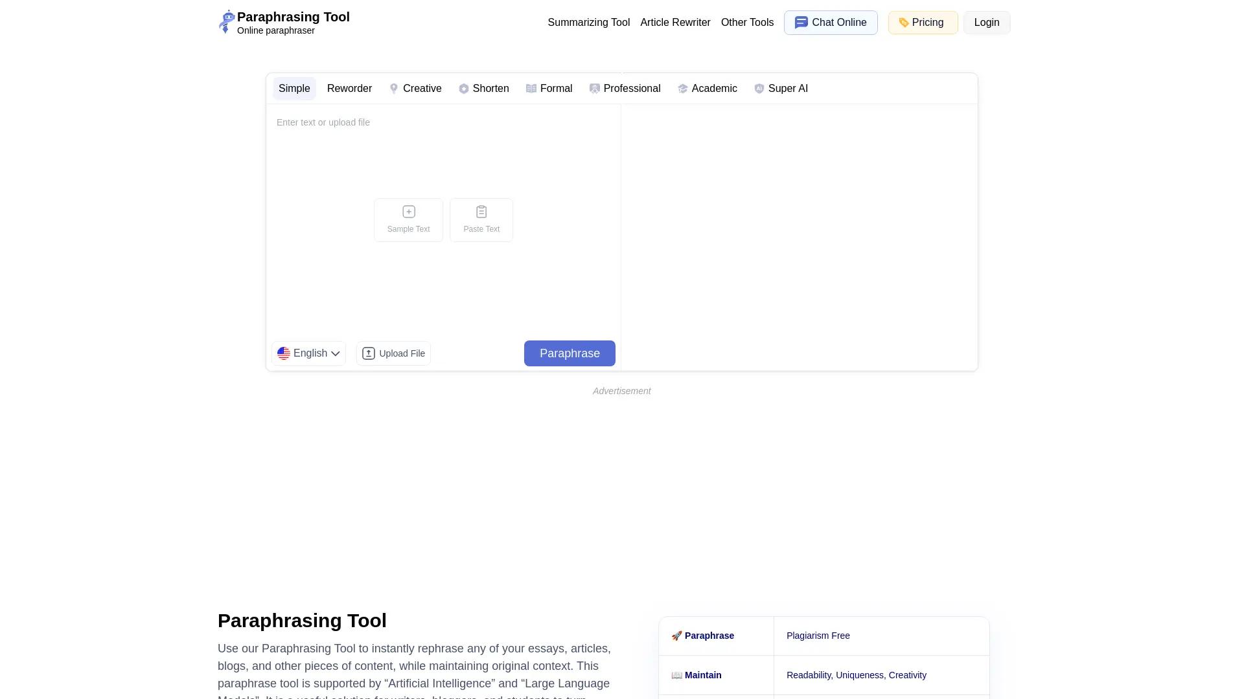Click Paste Text to add clipboard content
This screenshot has width=1244, height=699.
coord(481,220)
